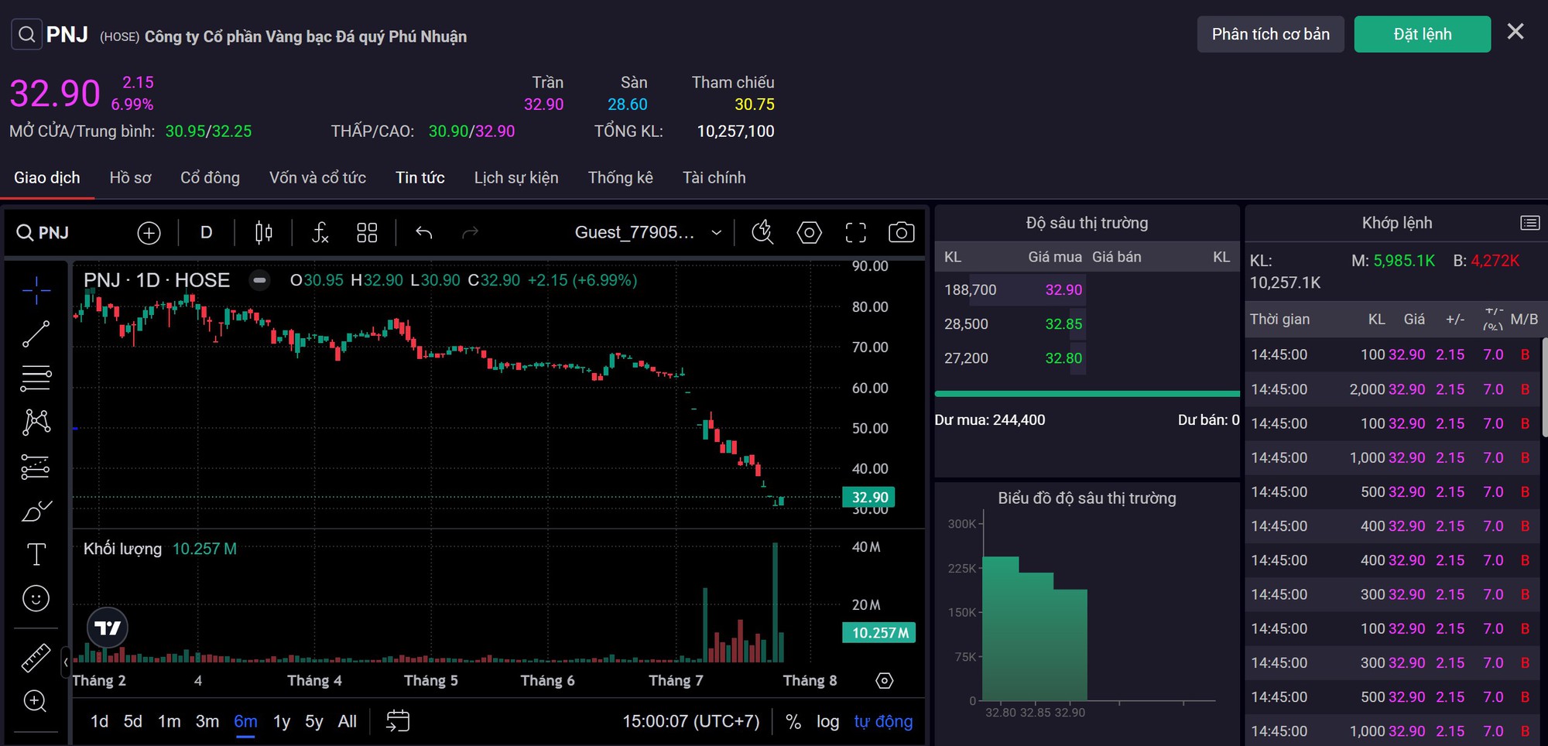This screenshot has height=746, width=1548.
Task: Click the Đặt lệnh button
Action: (x=1422, y=34)
